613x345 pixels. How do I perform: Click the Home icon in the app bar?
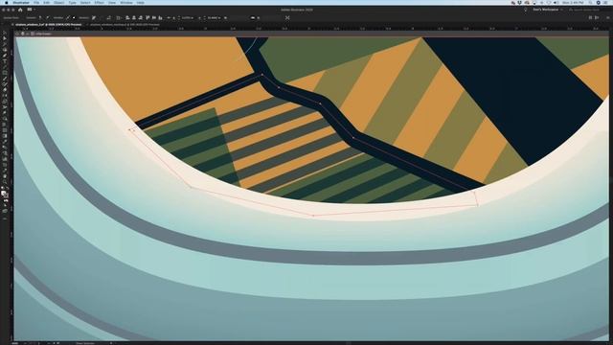click(x=20, y=10)
